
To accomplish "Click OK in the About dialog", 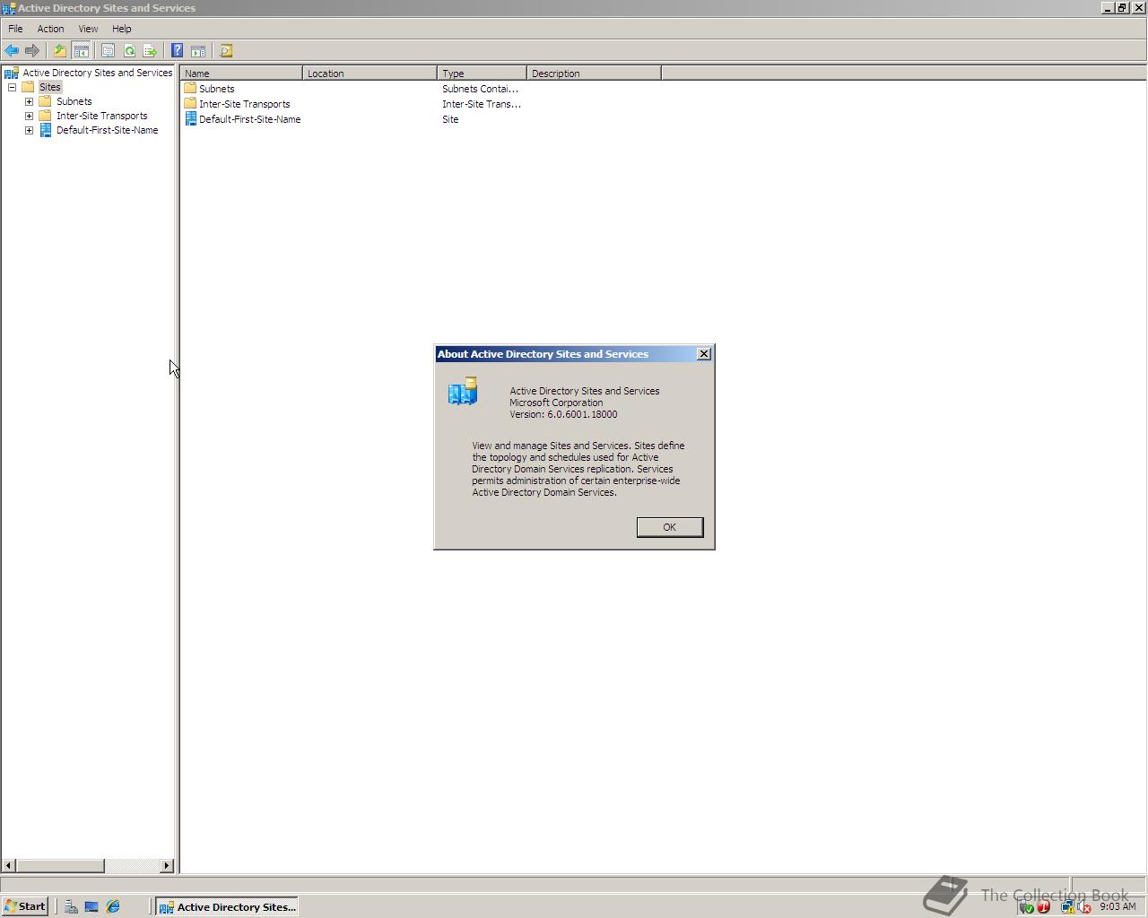I will coord(670,527).
